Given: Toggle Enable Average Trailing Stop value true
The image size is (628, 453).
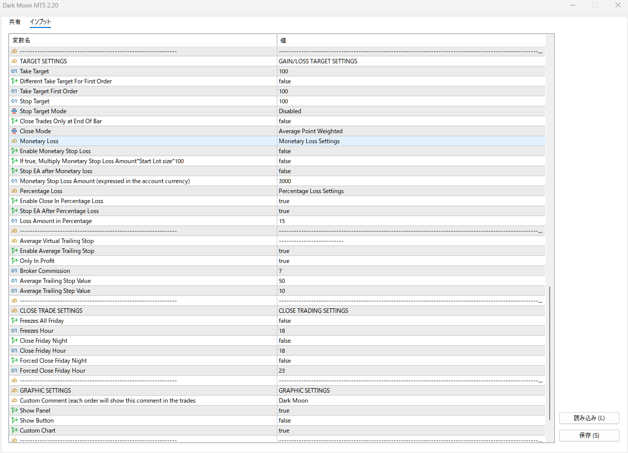Looking at the screenshot, I should click(x=284, y=251).
